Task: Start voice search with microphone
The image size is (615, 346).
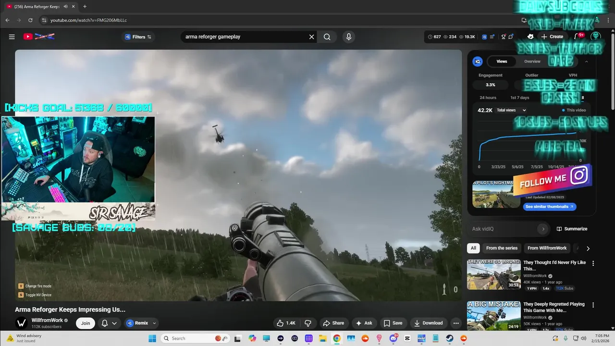Action: coord(349,37)
